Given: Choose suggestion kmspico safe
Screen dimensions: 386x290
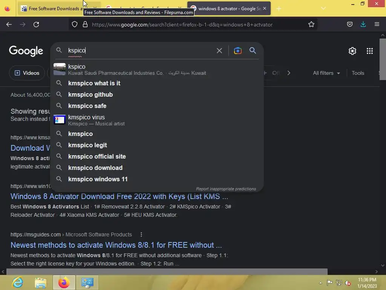Looking at the screenshot, I should tap(157, 106).
